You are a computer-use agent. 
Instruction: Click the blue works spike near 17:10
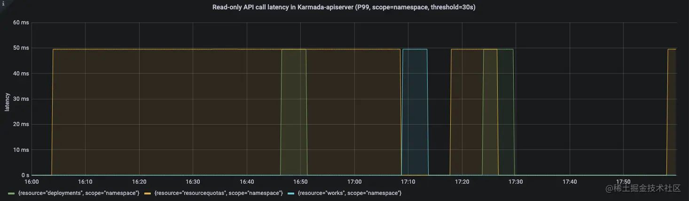[415, 112]
